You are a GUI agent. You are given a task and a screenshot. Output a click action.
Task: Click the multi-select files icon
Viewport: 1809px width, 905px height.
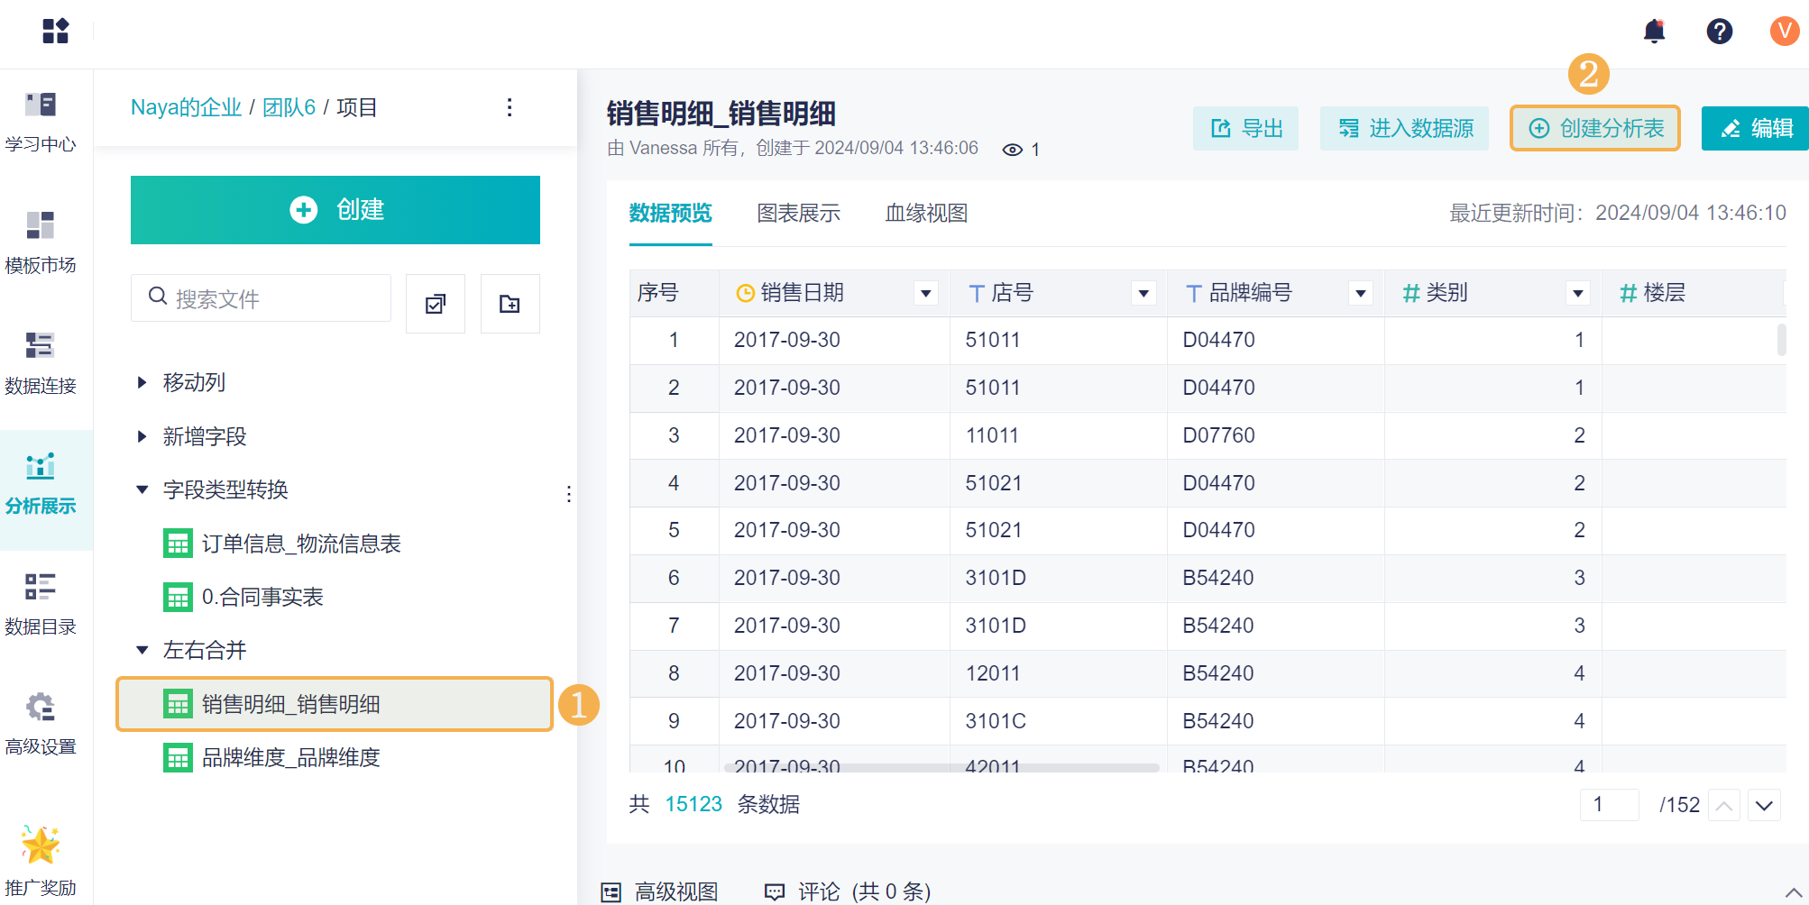point(436,304)
